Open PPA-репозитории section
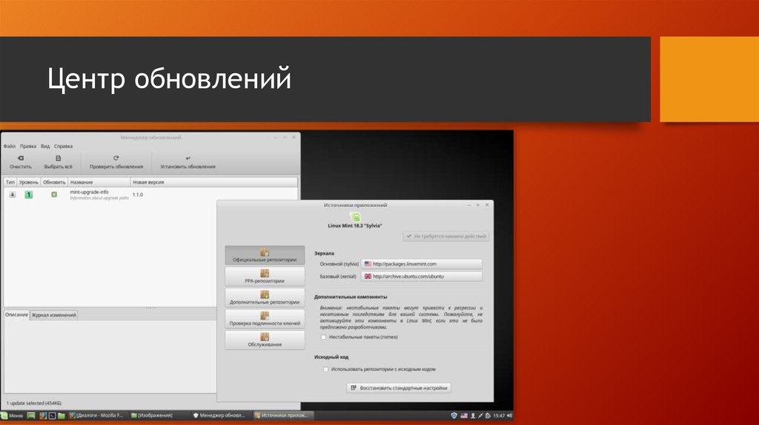 click(265, 277)
